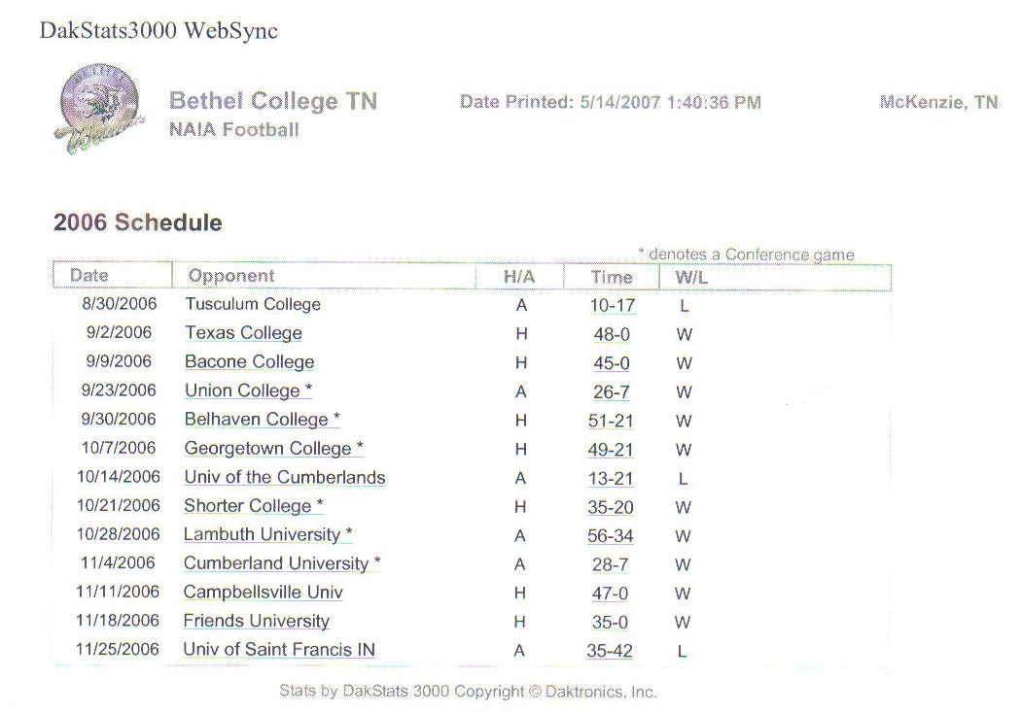The height and width of the screenshot is (713, 1021).
Task: Open the 35-42 Saint Francis score link
Action: coord(610,651)
